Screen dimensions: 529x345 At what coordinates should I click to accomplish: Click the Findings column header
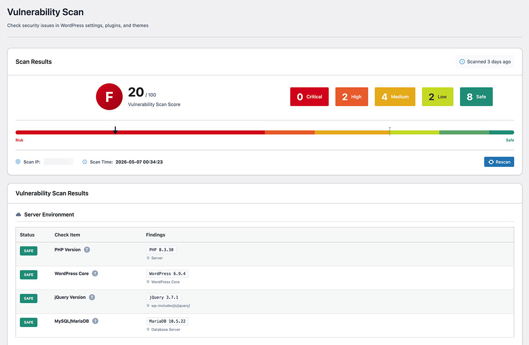[156, 235]
